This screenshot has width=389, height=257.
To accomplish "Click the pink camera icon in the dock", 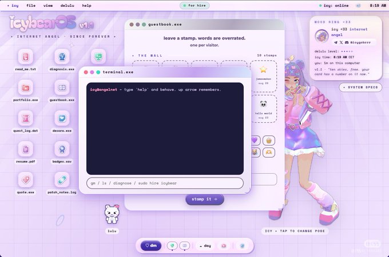I will point(224,246).
